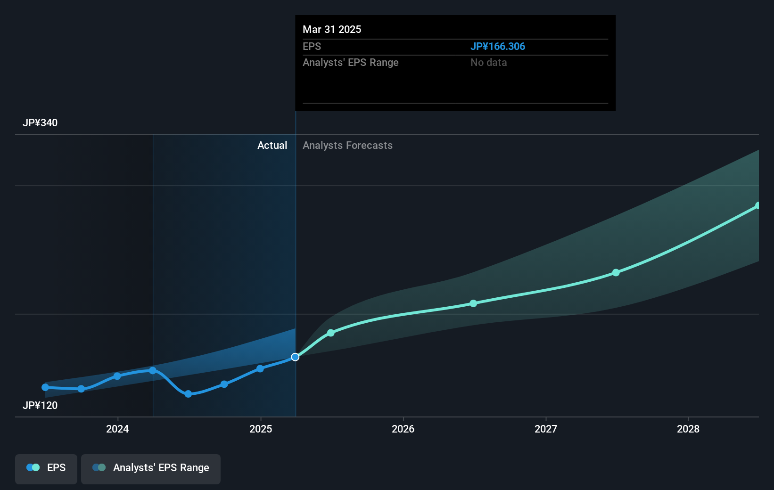Viewport: 774px width, 490px height.
Task: Select the mid-2026 forecast EPS point
Action: (474, 303)
